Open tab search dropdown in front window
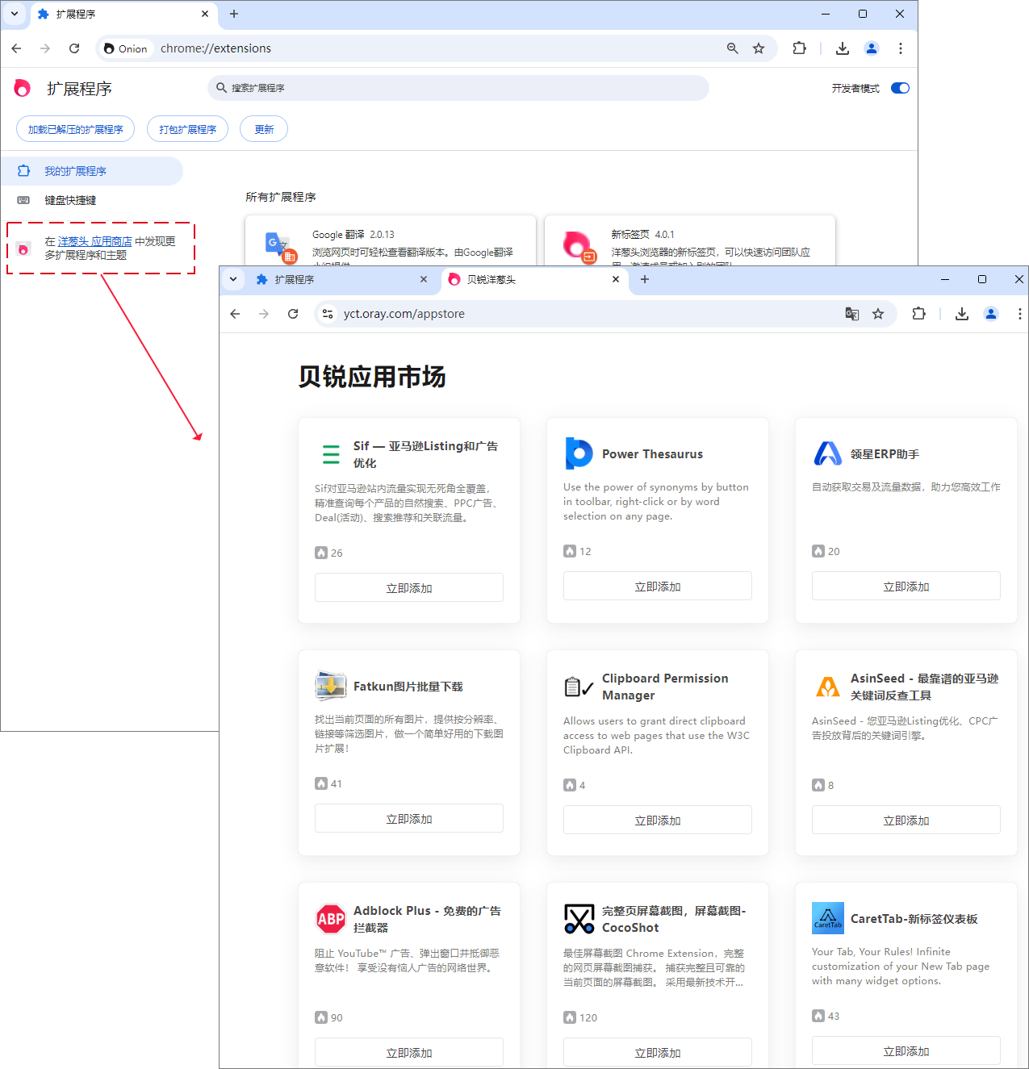Image resolution: width=1029 pixels, height=1069 pixels. point(233,279)
